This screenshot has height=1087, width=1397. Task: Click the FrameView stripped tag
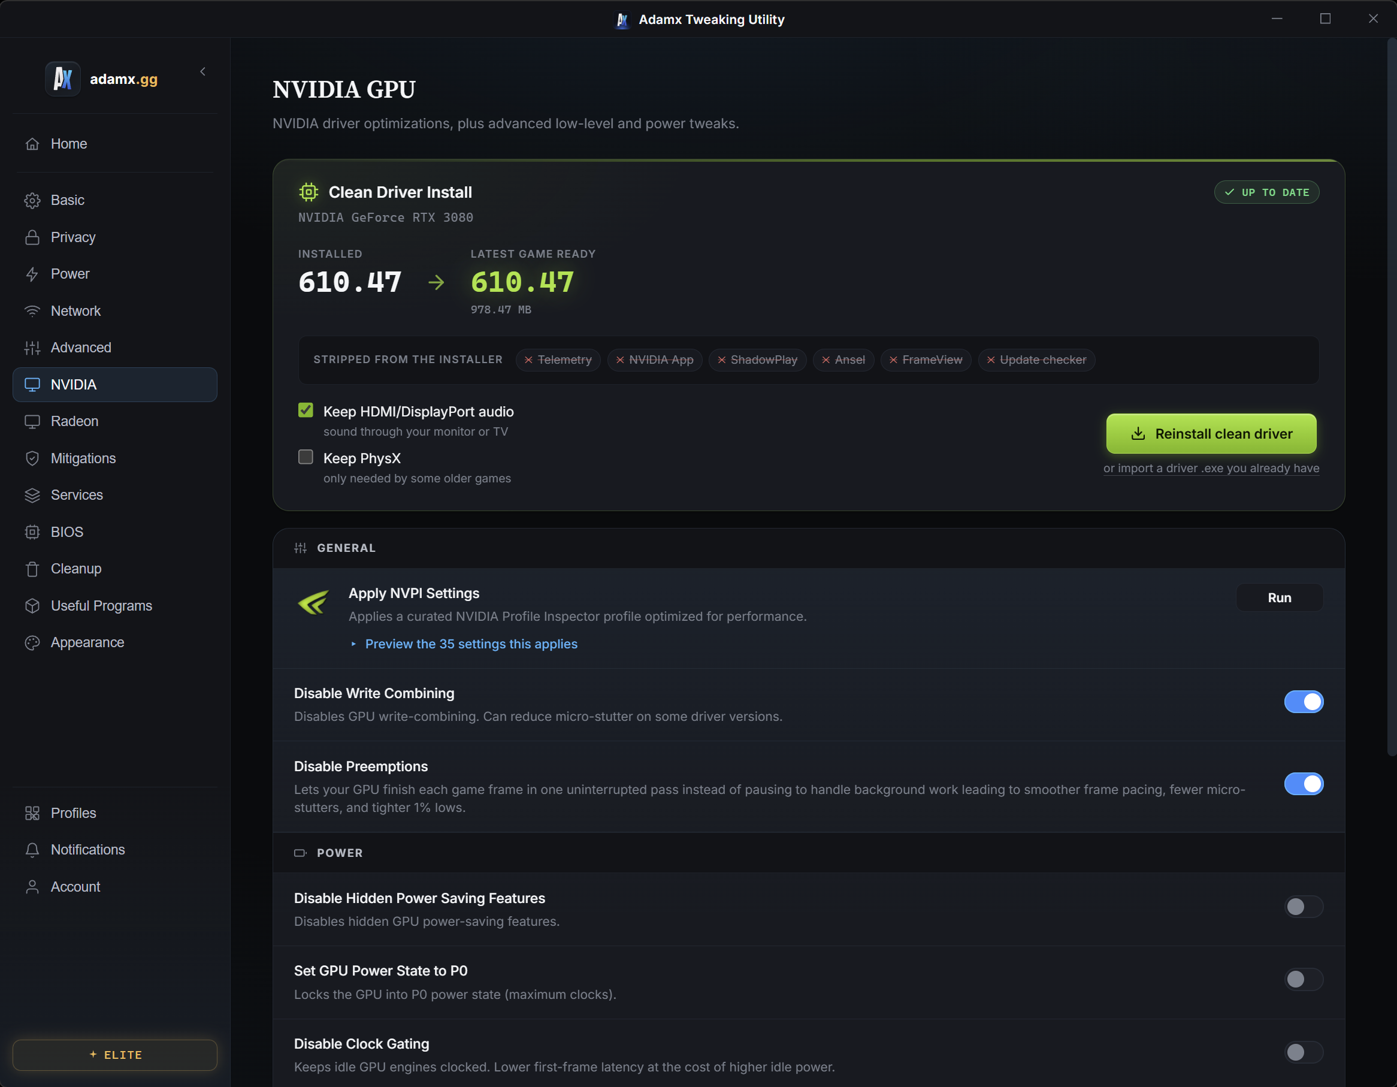pos(926,360)
